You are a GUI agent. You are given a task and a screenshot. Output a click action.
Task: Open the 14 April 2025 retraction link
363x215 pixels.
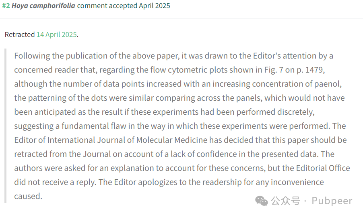56,34
